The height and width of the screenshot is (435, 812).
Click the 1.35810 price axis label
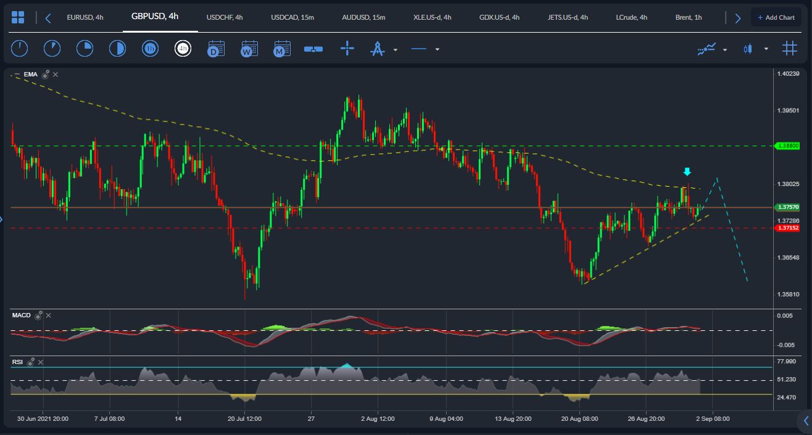click(789, 295)
